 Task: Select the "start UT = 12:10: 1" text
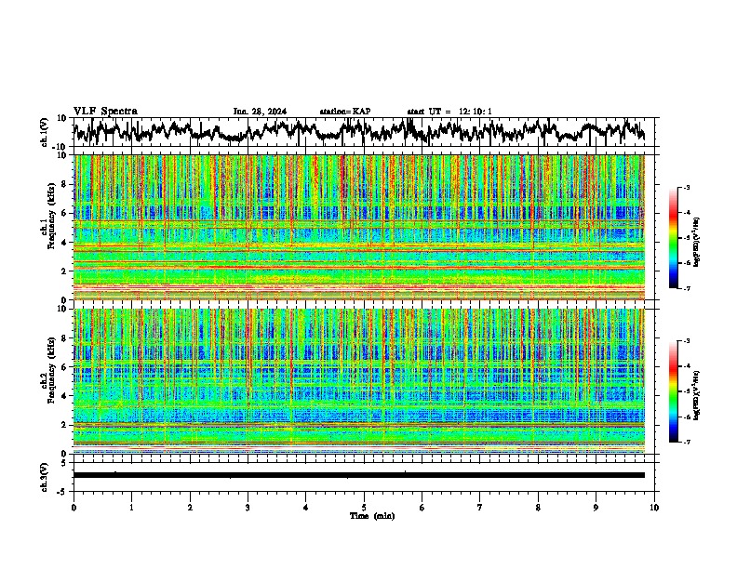[x=449, y=112]
